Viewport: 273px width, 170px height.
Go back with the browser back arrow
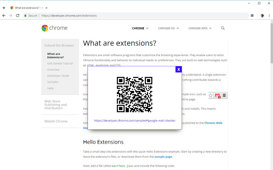[x=4, y=15]
